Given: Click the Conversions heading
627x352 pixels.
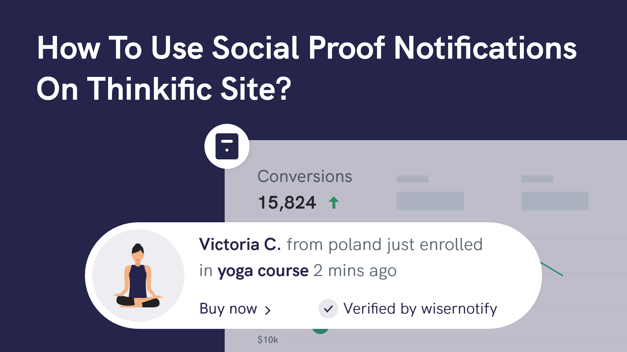Looking at the screenshot, I should [305, 176].
